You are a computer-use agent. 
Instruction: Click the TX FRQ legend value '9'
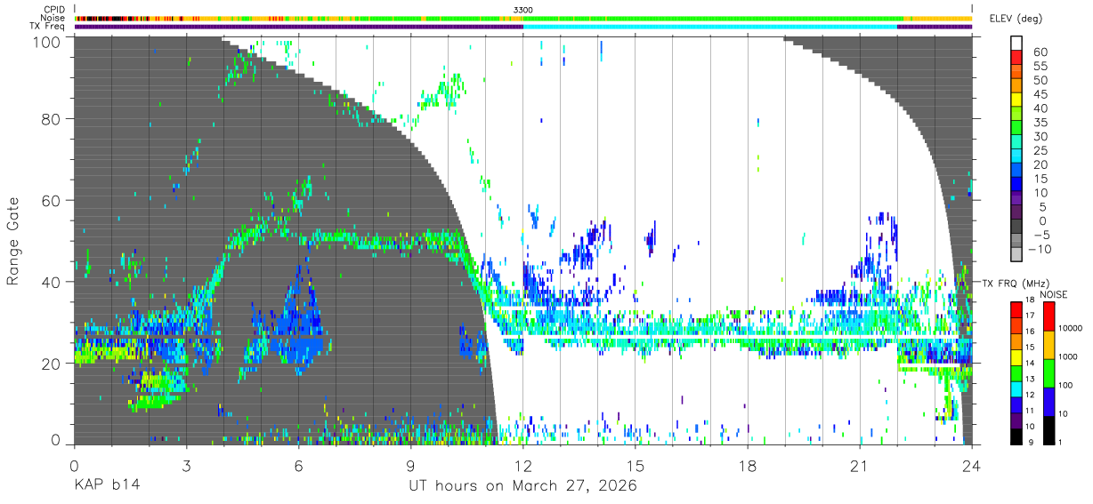pyautogui.click(x=1031, y=443)
